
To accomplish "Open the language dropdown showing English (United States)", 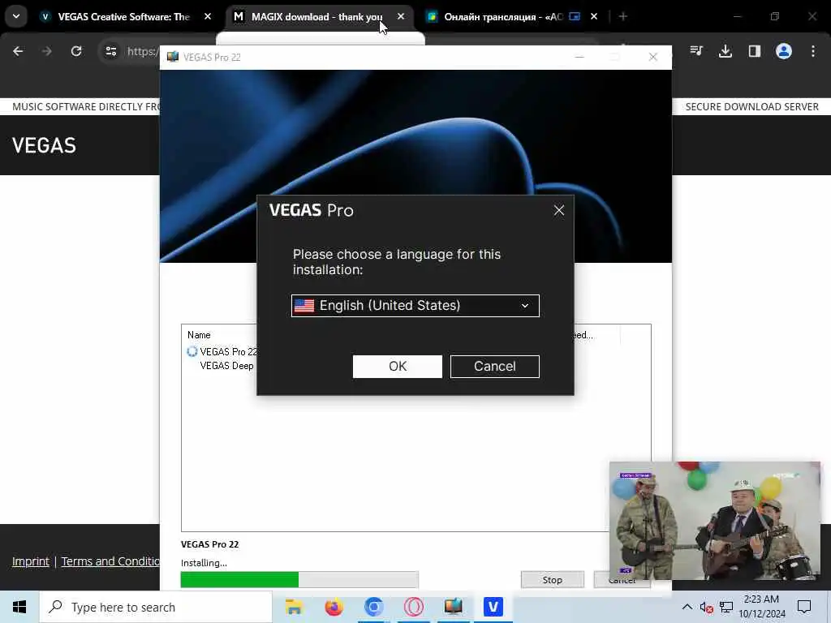I will [x=415, y=306].
